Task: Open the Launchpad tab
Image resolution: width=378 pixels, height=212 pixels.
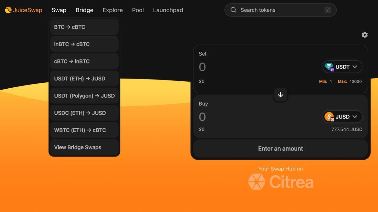Action: (168, 10)
